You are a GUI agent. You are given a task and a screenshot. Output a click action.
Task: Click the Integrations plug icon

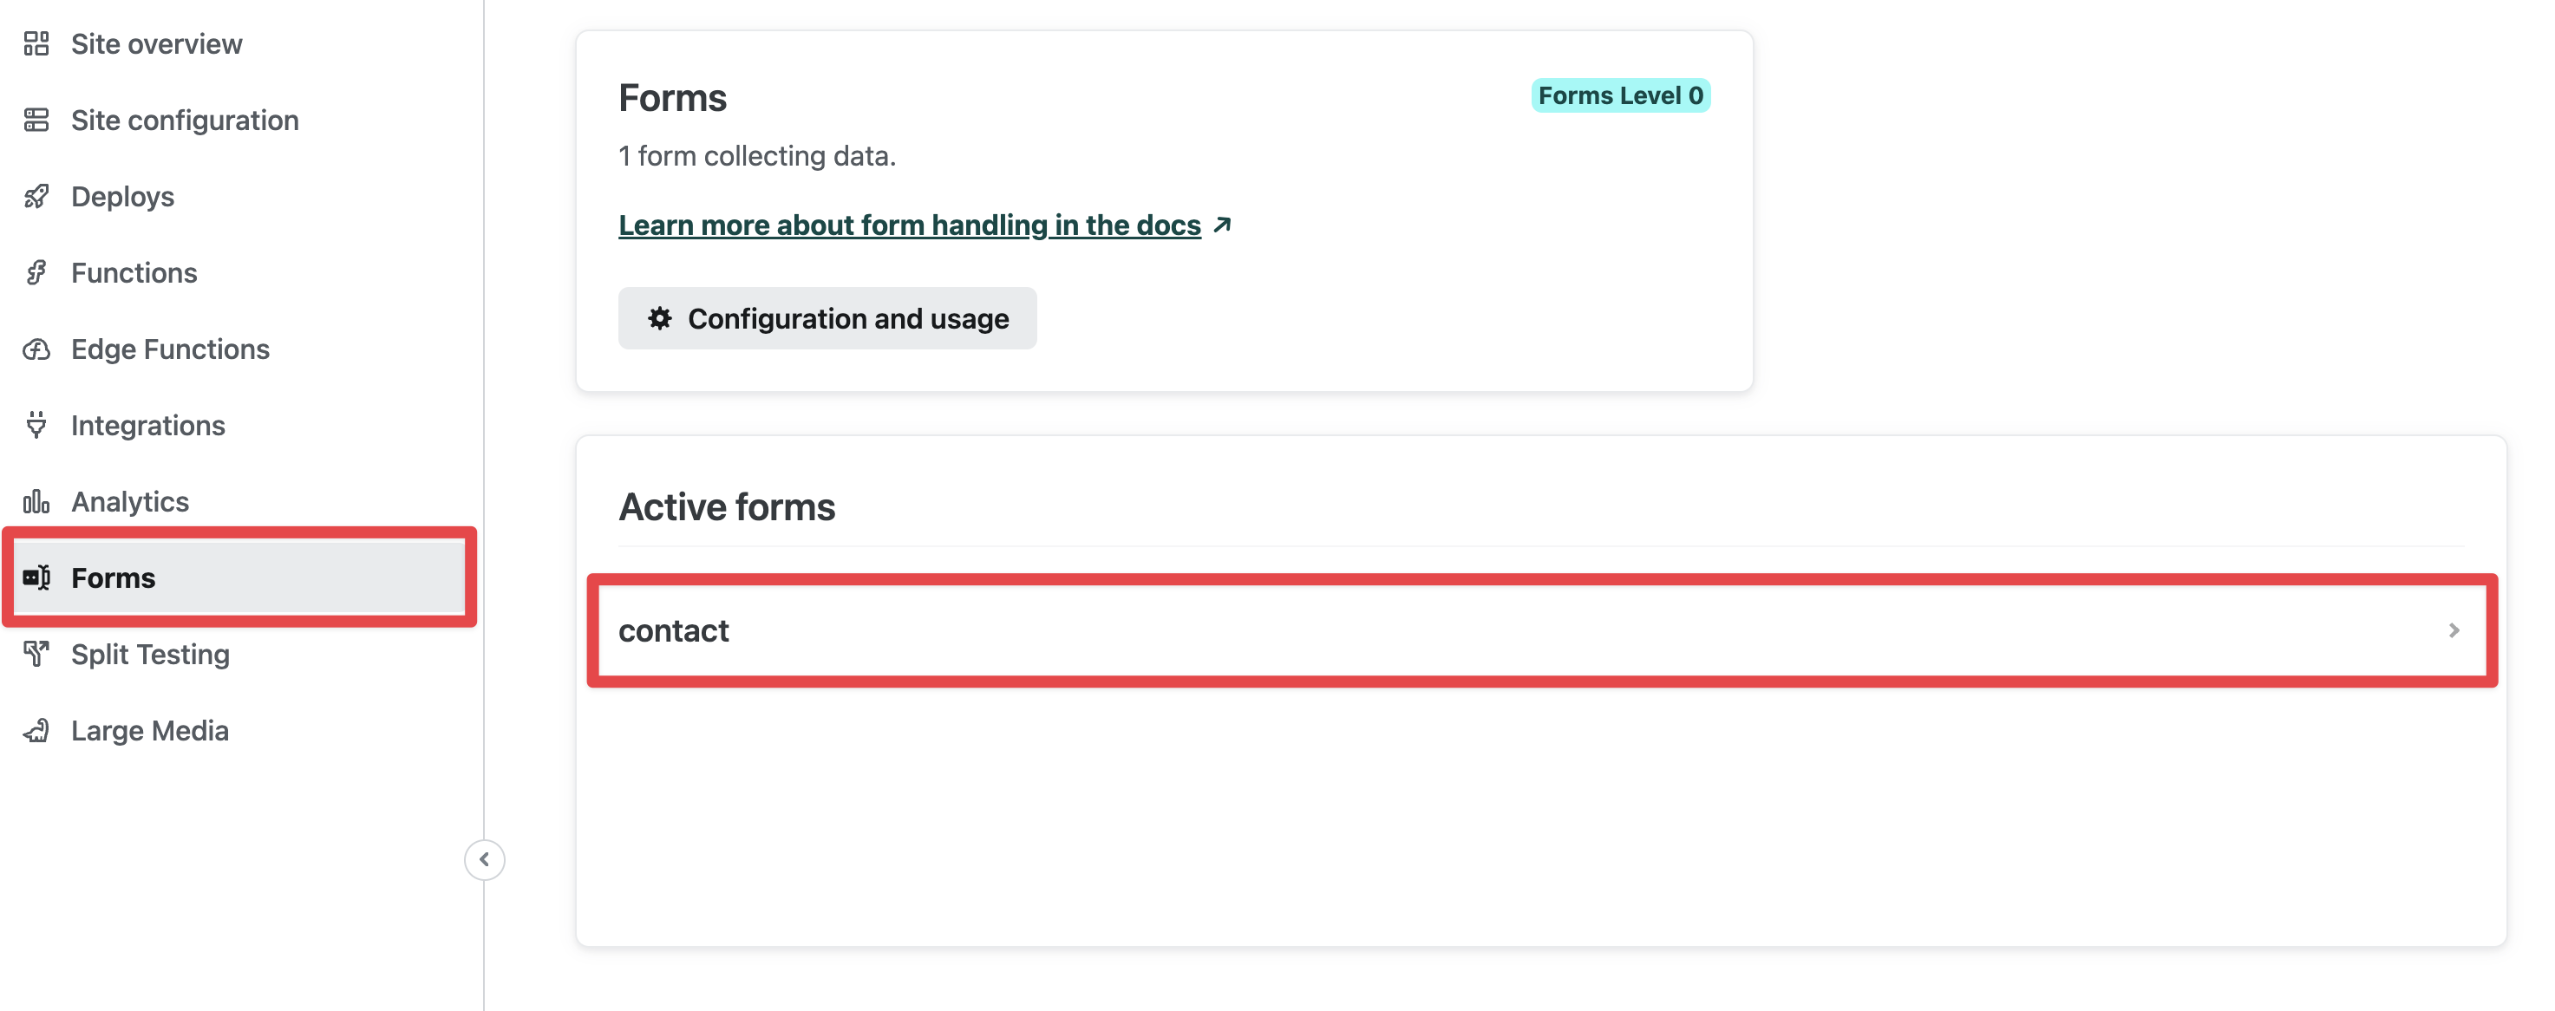pos(36,425)
